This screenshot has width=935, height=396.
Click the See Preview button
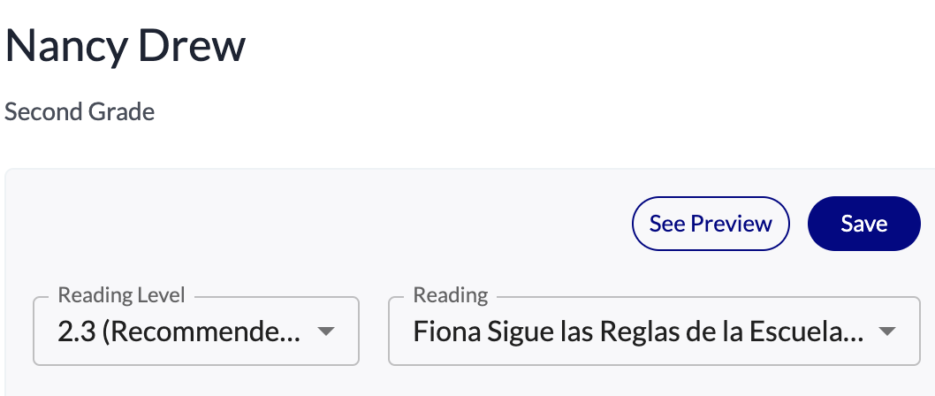711,224
